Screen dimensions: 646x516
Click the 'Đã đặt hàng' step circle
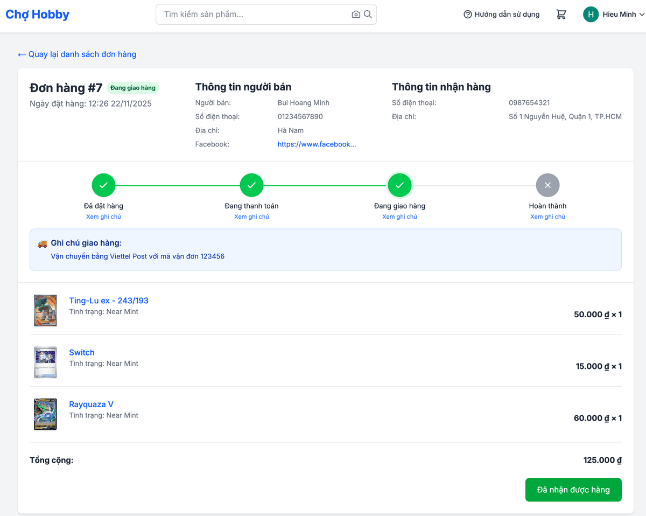click(x=103, y=185)
